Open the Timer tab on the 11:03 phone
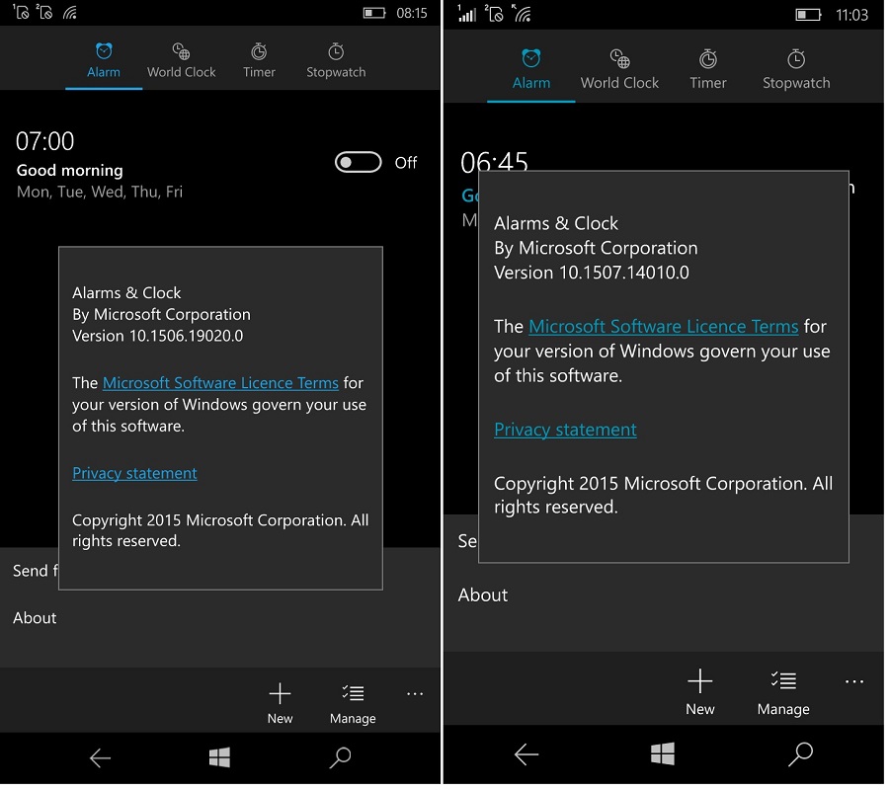 (708, 70)
